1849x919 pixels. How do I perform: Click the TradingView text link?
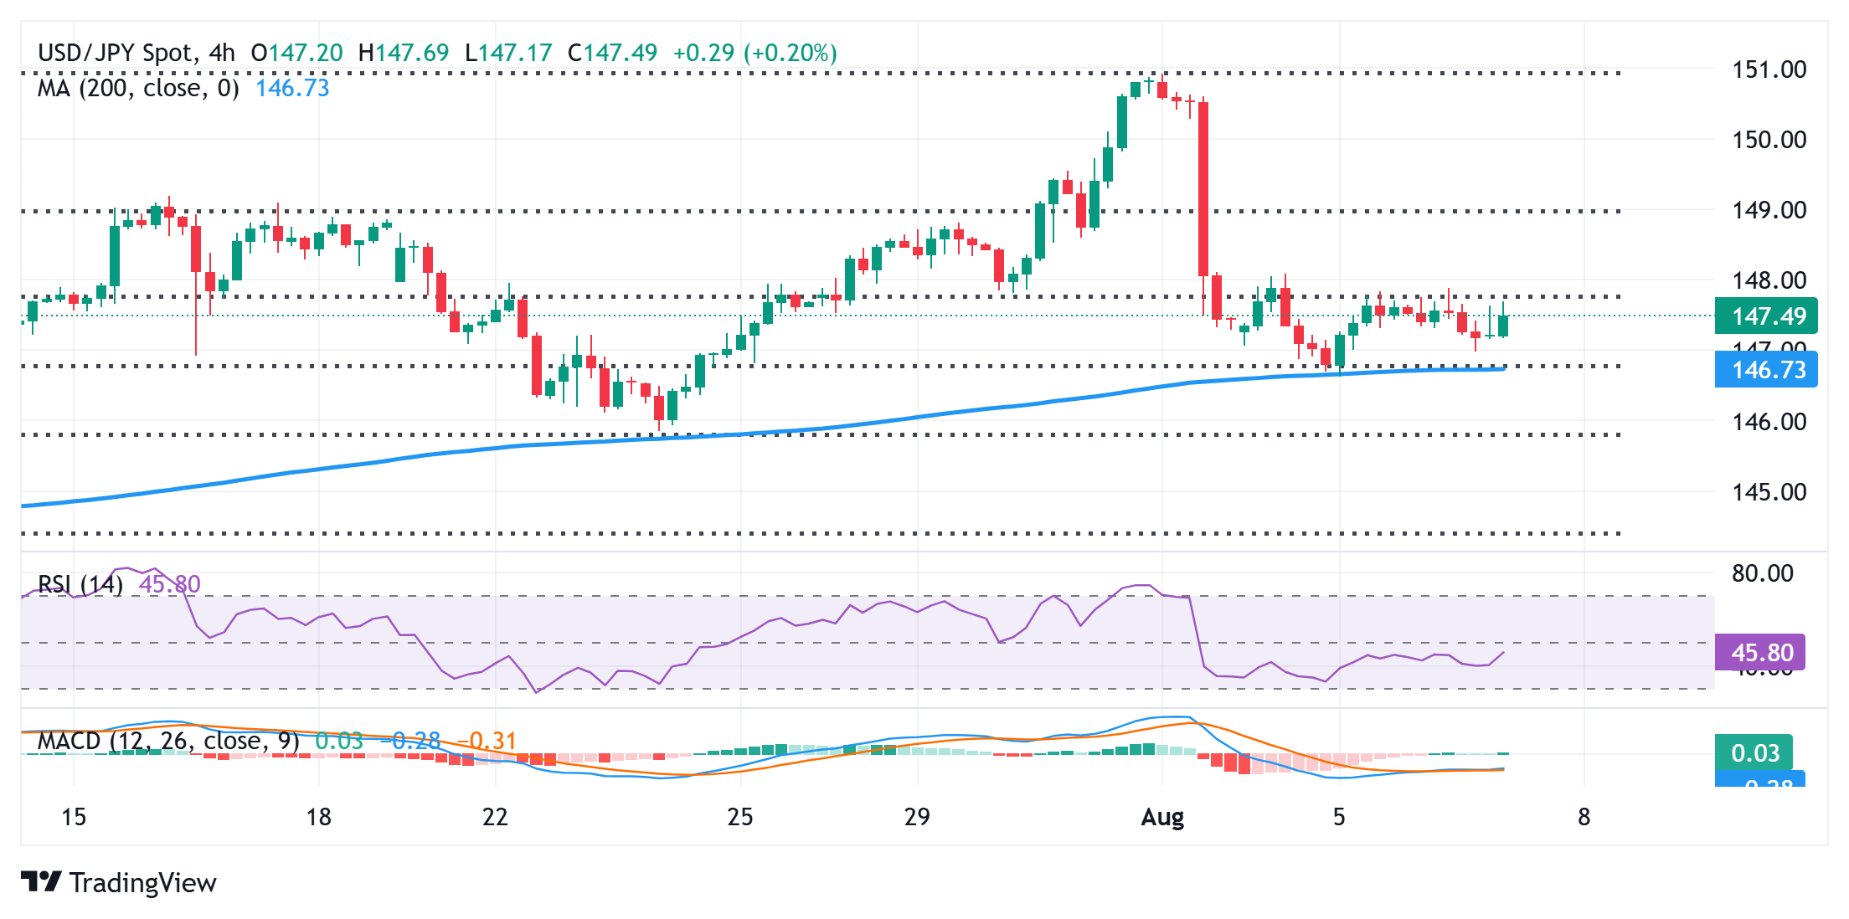coord(142,883)
